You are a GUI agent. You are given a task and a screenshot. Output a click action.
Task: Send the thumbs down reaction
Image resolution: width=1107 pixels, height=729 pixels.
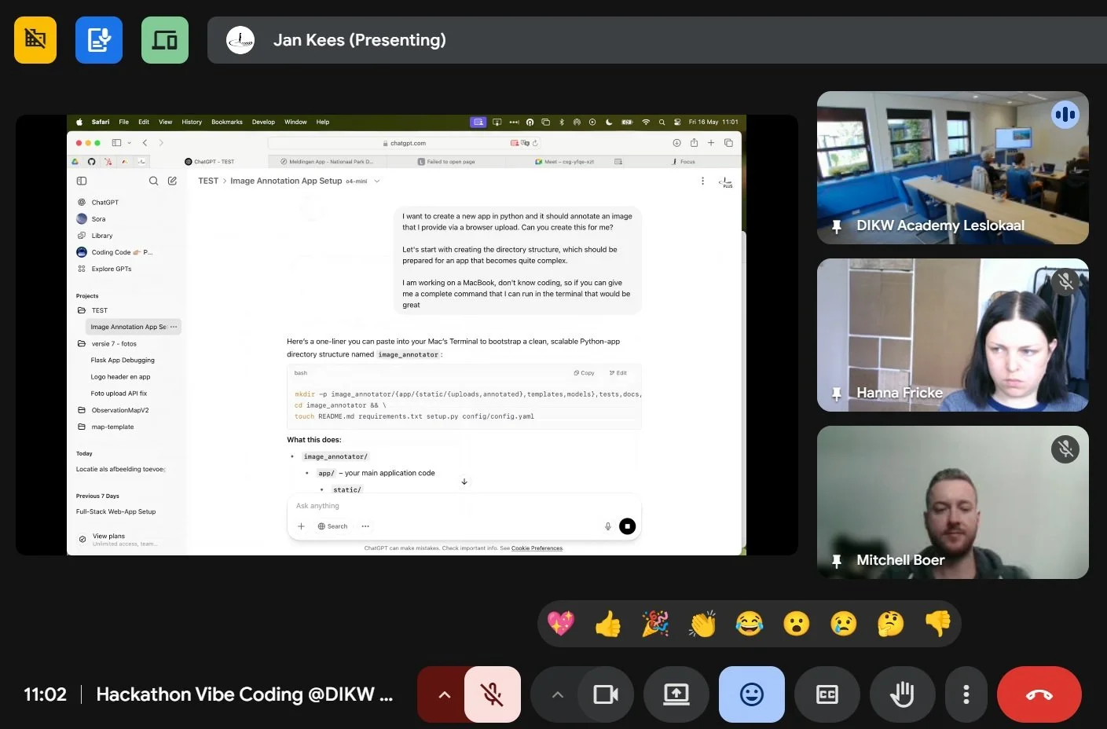938,624
